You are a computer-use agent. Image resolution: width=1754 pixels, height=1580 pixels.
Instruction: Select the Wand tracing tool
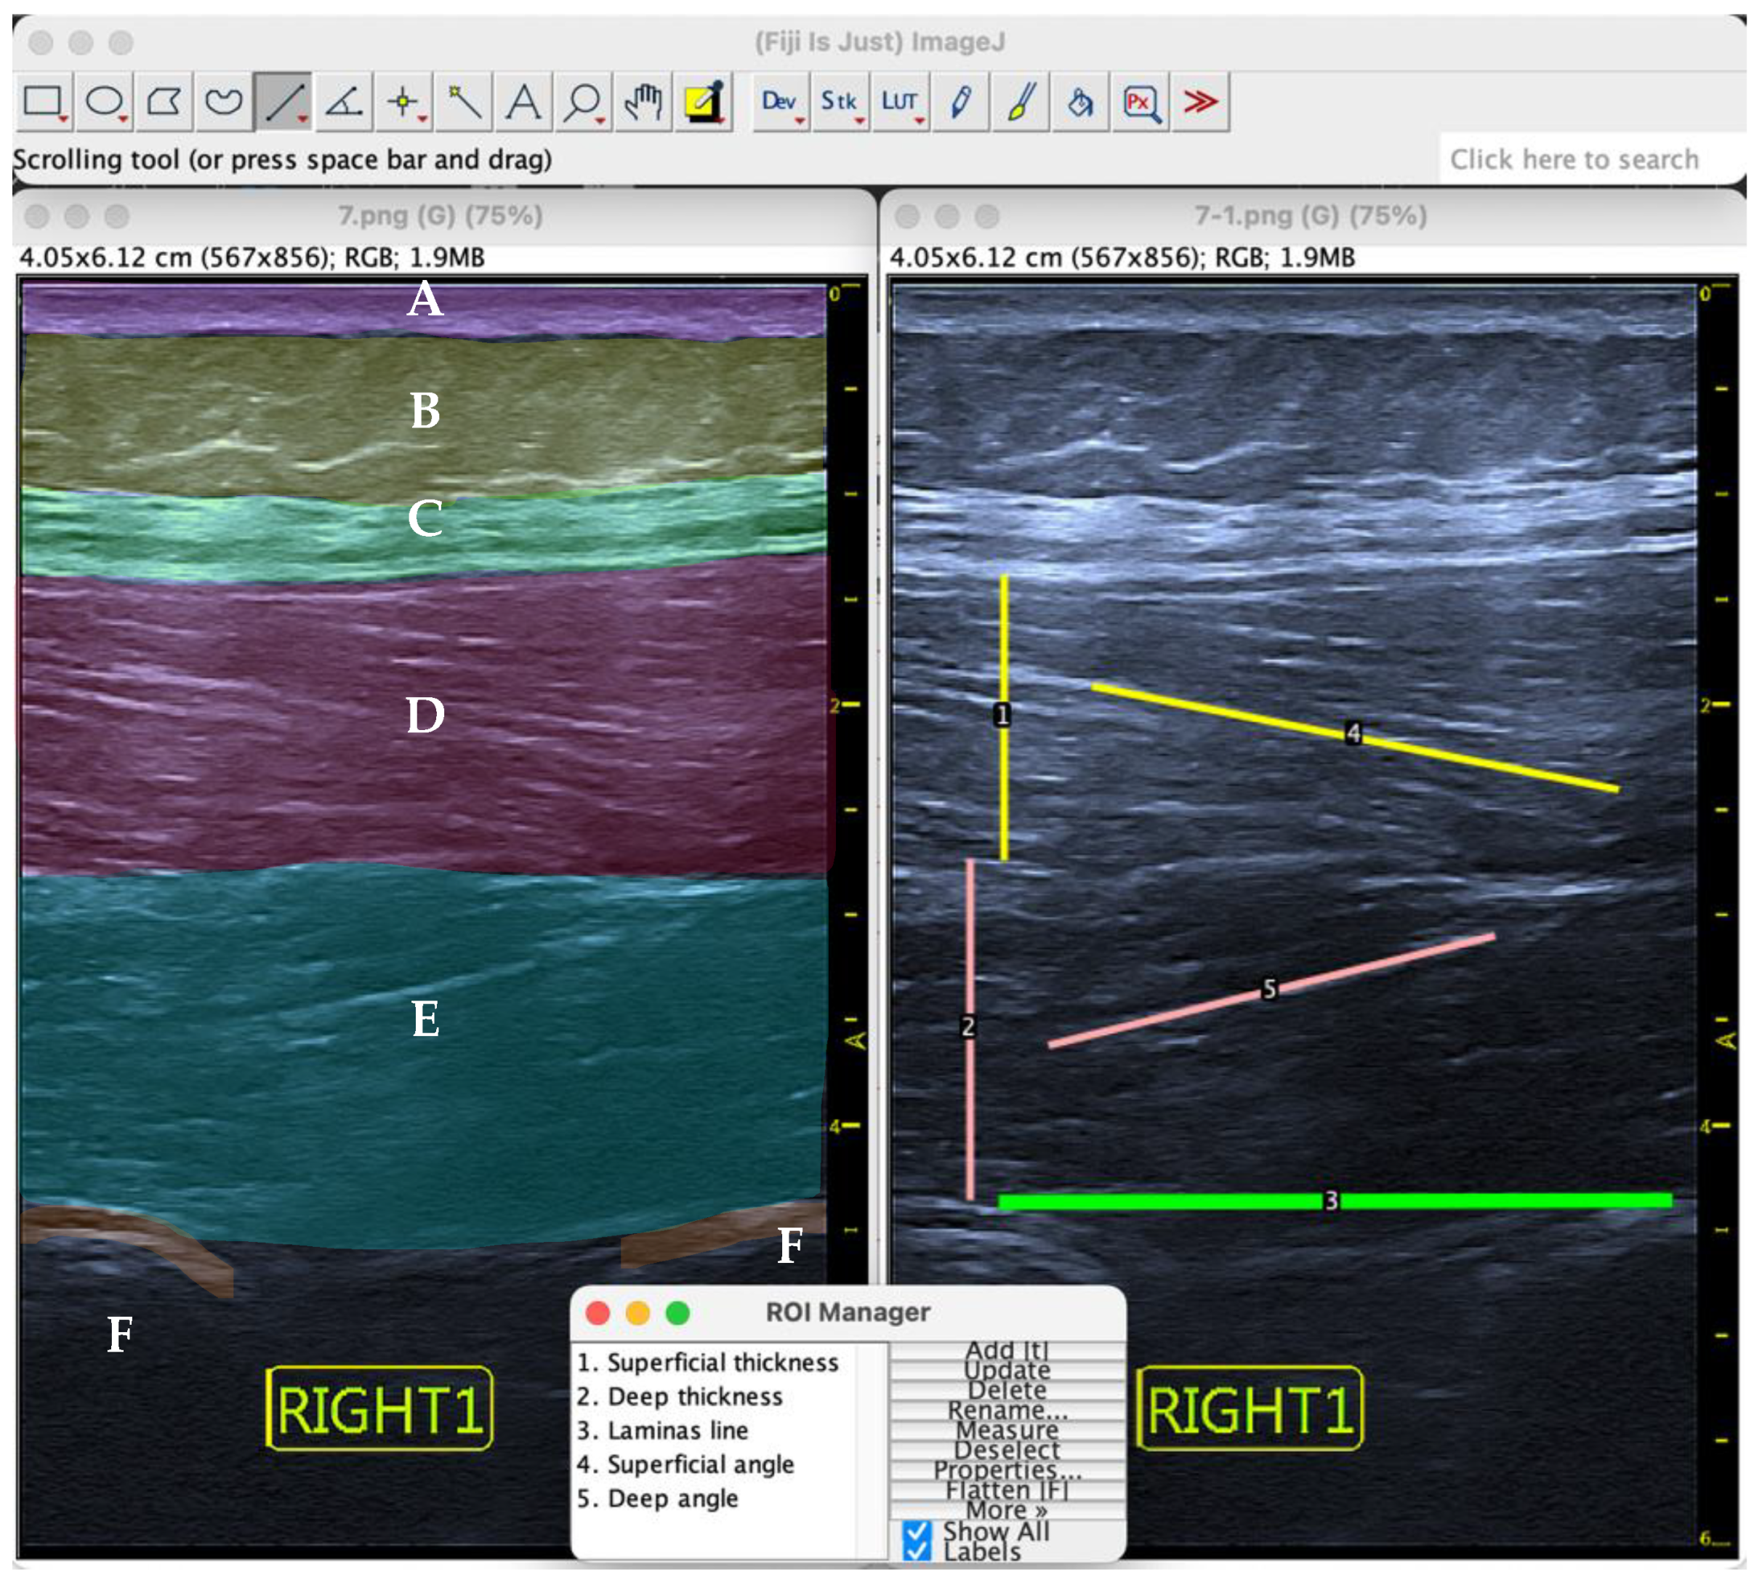tap(464, 102)
